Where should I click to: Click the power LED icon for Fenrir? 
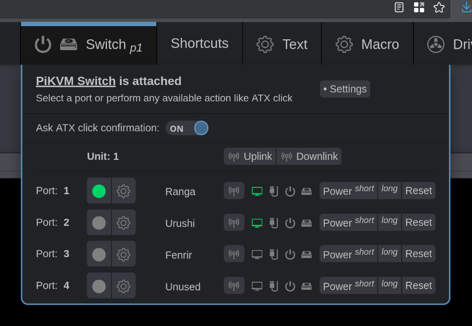pos(290,255)
